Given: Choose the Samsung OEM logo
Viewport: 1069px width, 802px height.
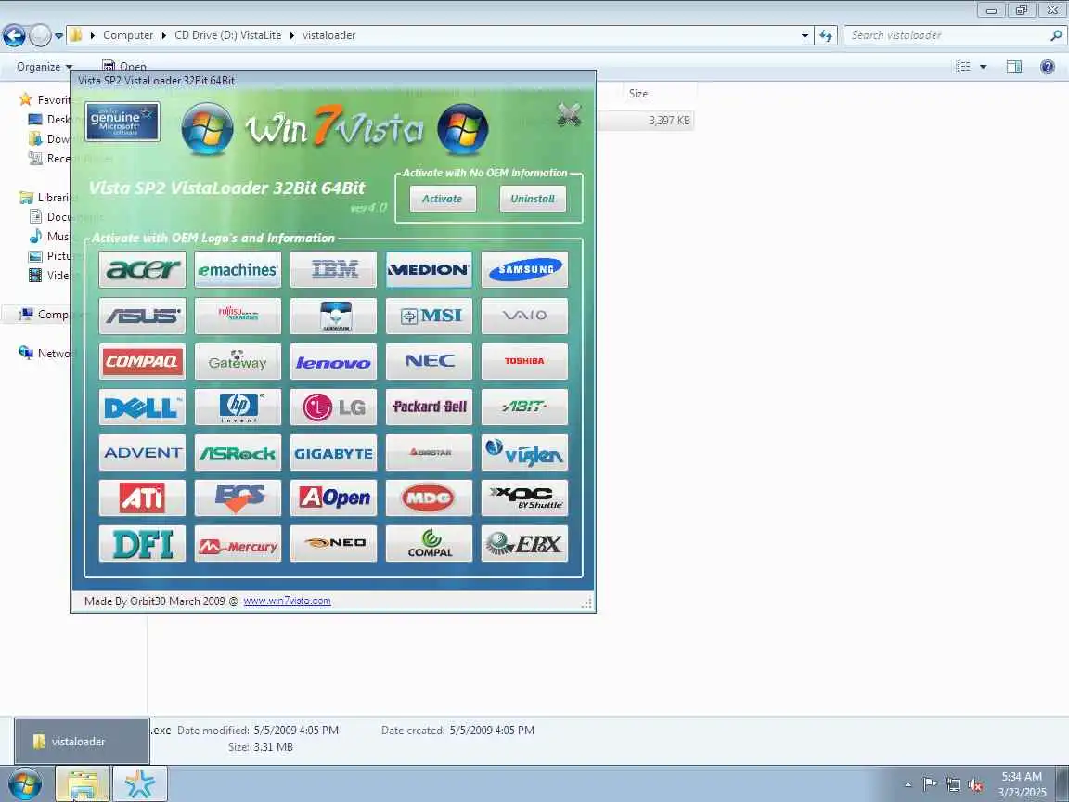Looking at the screenshot, I should (x=524, y=269).
